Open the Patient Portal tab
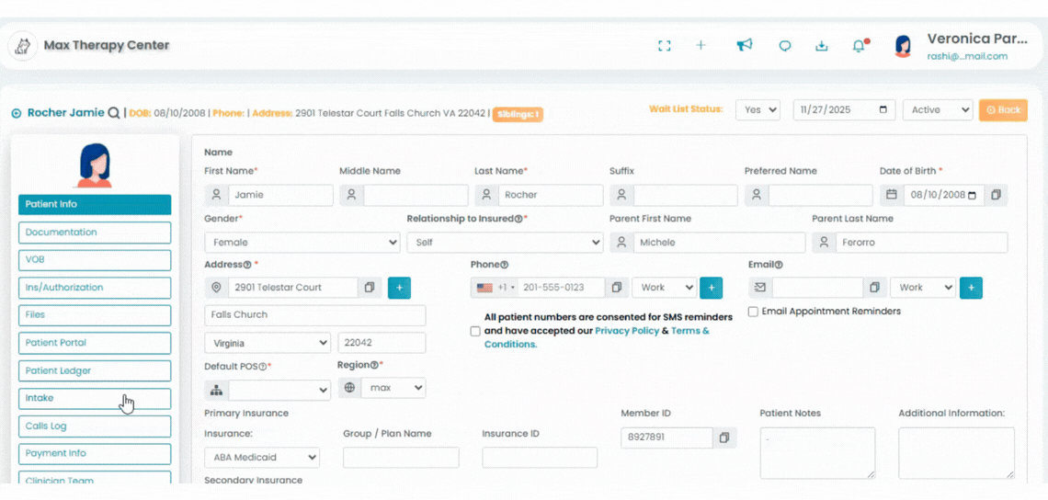The height and width of the screenshot is (500, 1048). point(95,343)
